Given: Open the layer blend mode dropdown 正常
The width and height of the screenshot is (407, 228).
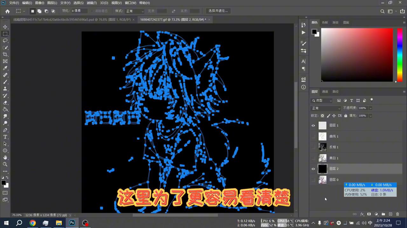Looking at the screenshot, I should [326, 108].
